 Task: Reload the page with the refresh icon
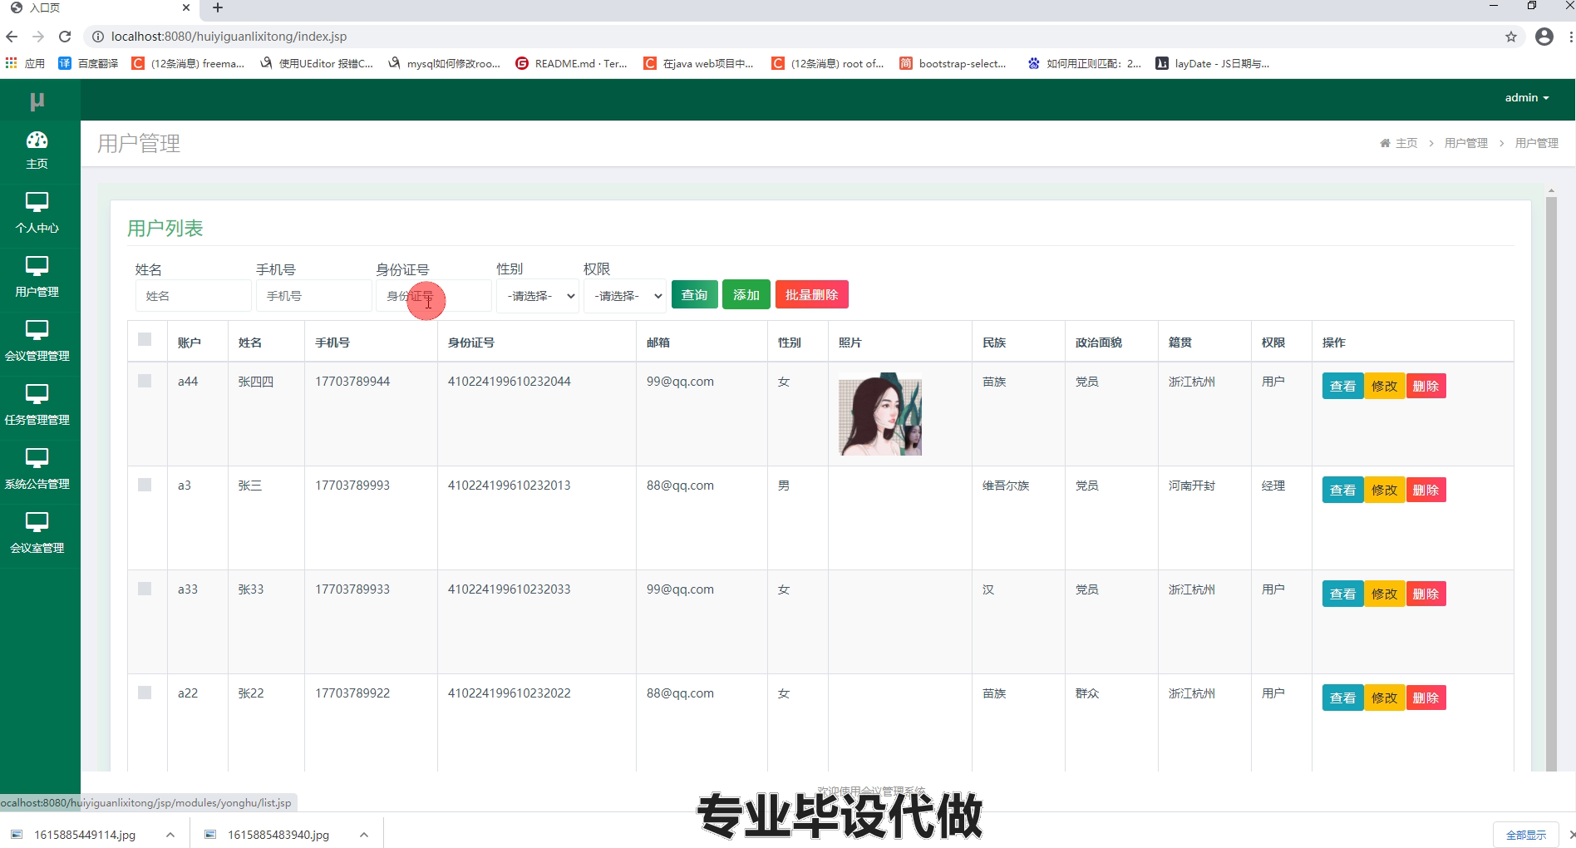tap(65, 37)
